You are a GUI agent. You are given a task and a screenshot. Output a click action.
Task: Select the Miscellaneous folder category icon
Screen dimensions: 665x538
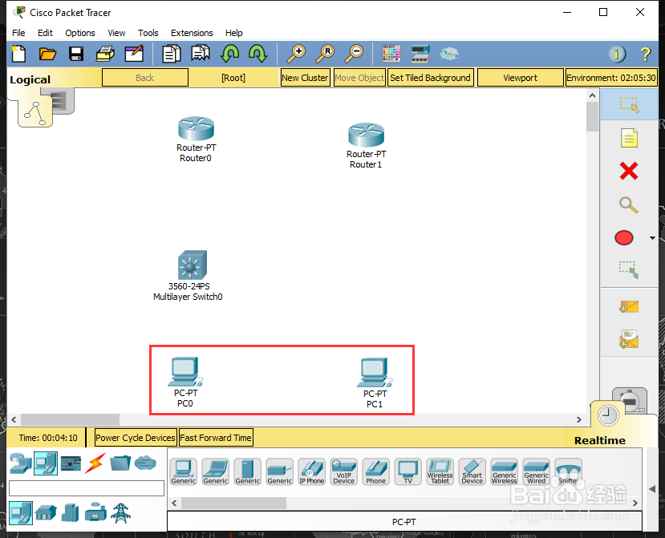120,463
